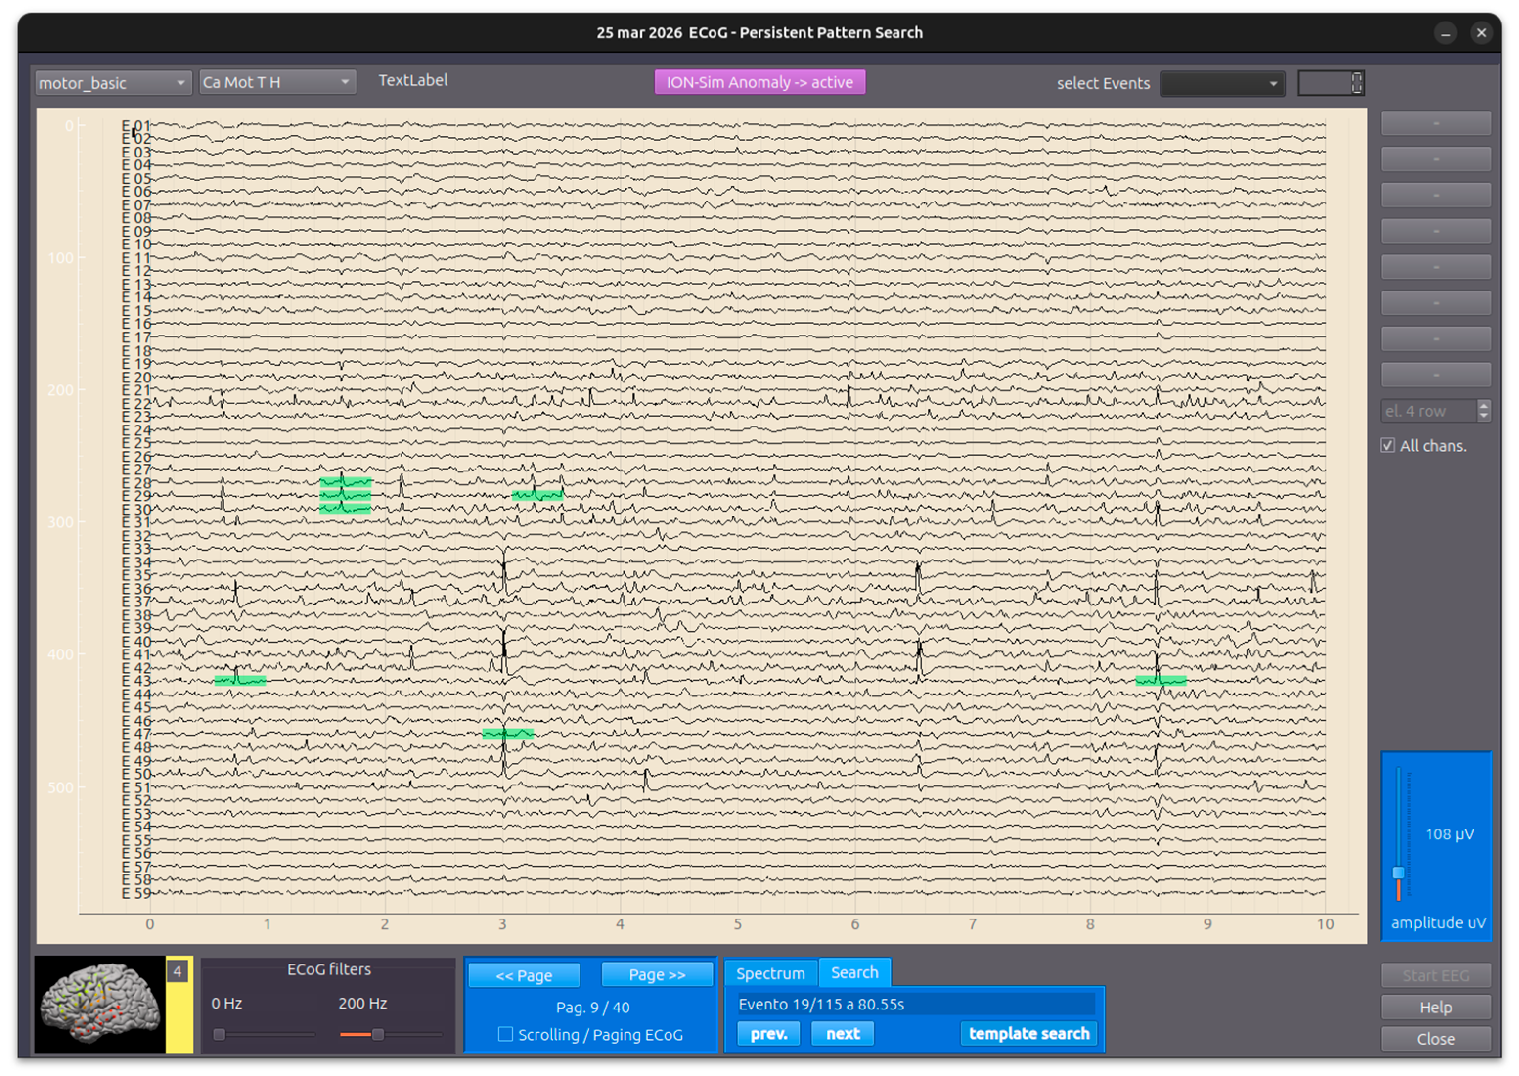1519x1076 pixels.
Task: Click the yellow number 4 badge
Action: pos(177,971)
